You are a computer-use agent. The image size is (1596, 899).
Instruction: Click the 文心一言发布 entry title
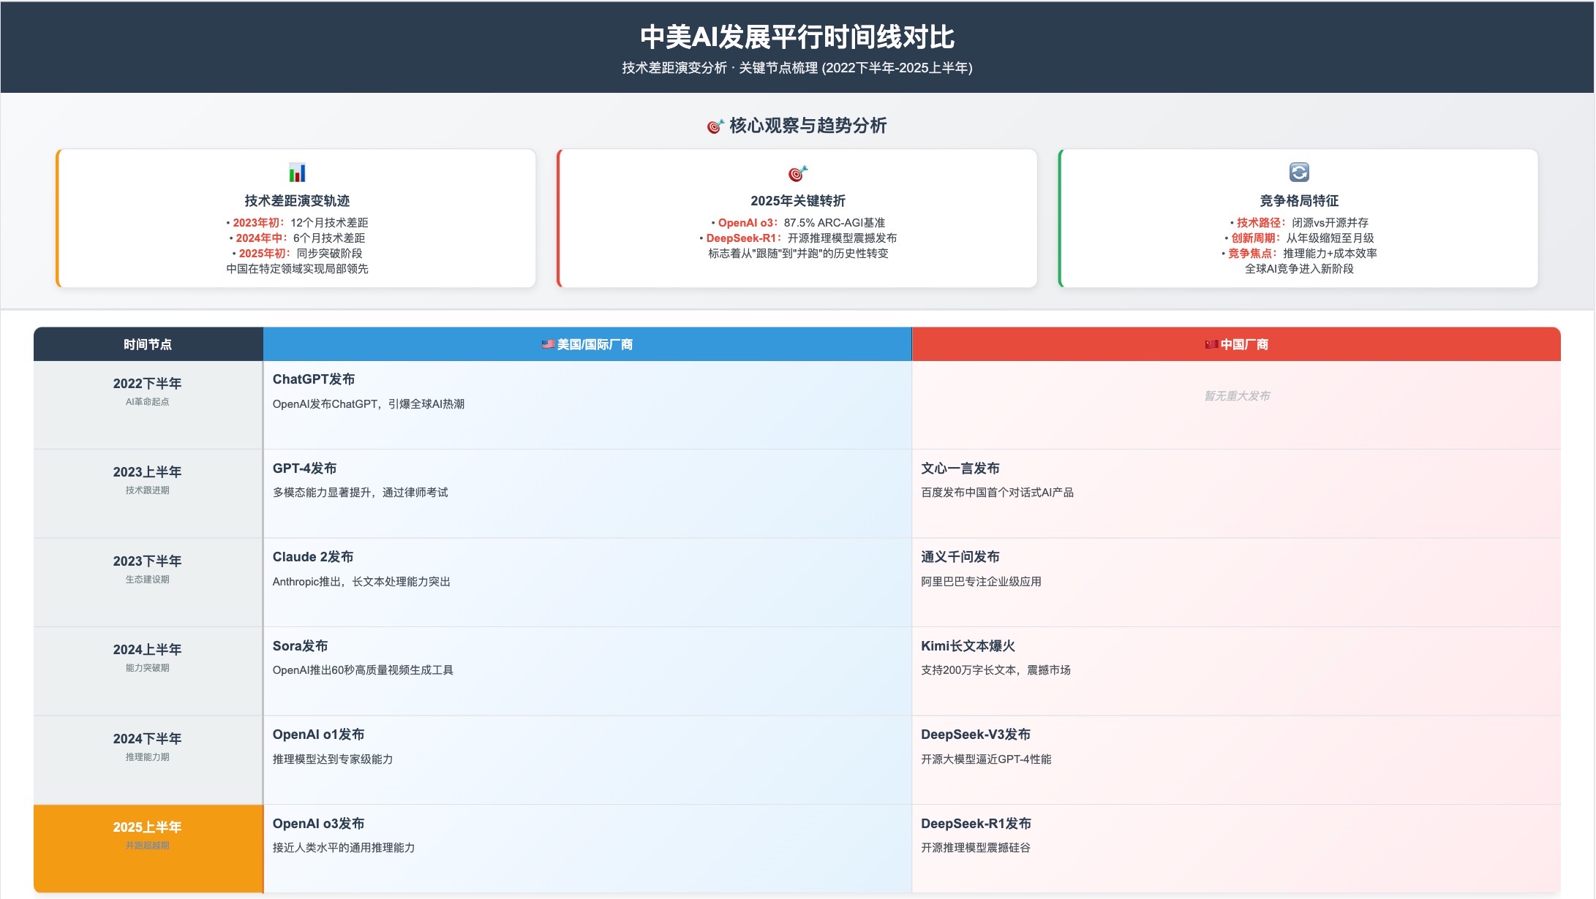coord(960,469)
